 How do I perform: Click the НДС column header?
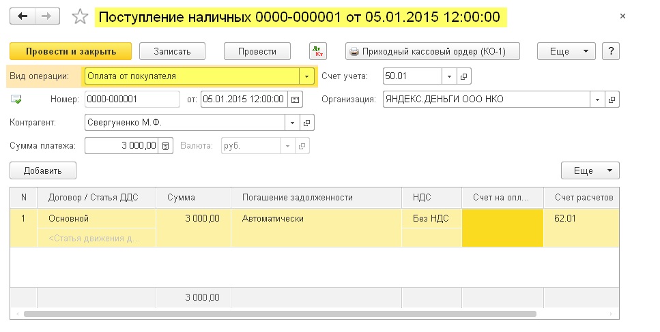431,198
